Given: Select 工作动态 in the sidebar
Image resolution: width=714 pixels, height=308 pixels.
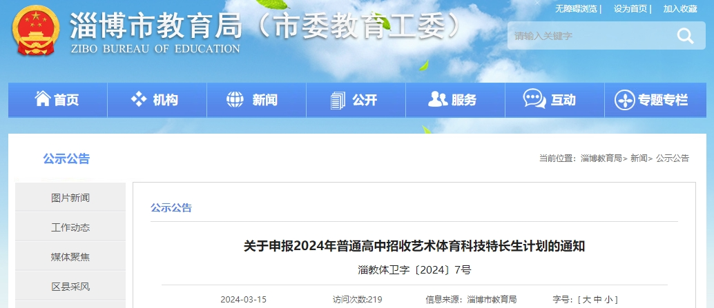Looking at the screenshot, I should [70, 227].
